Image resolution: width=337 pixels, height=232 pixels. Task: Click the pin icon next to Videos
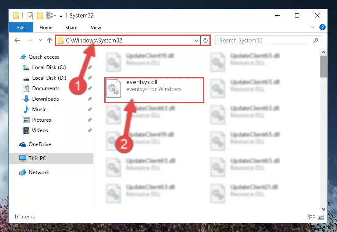tap(90, 130)
